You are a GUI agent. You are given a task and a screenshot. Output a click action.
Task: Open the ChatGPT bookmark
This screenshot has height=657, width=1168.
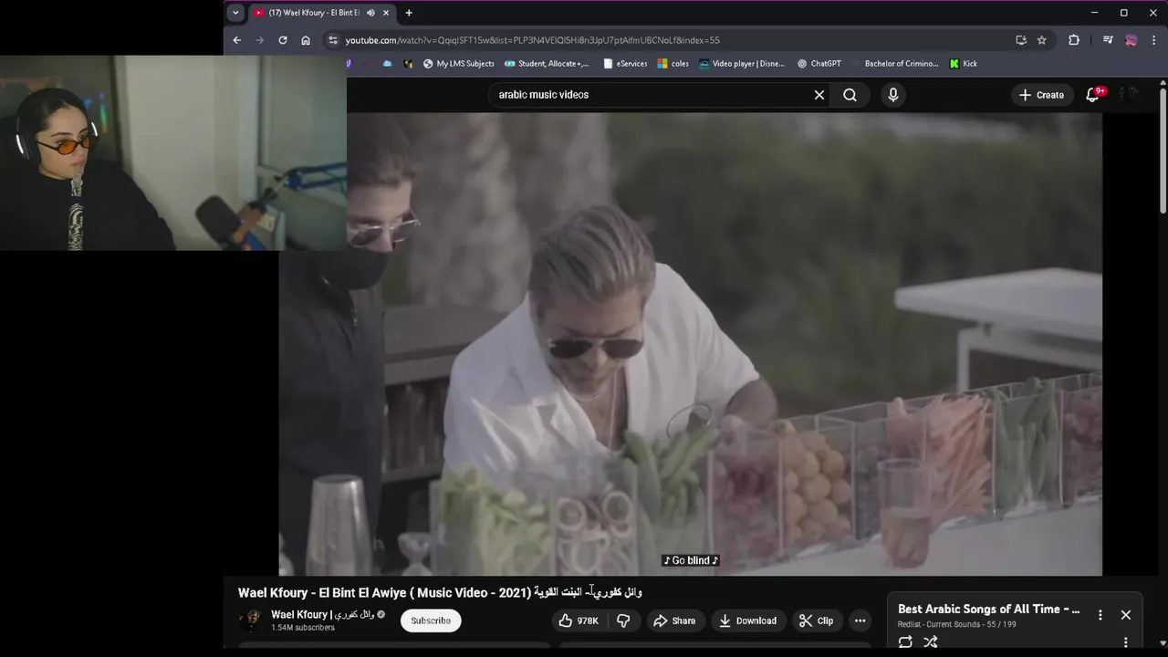tap(819, 64)
